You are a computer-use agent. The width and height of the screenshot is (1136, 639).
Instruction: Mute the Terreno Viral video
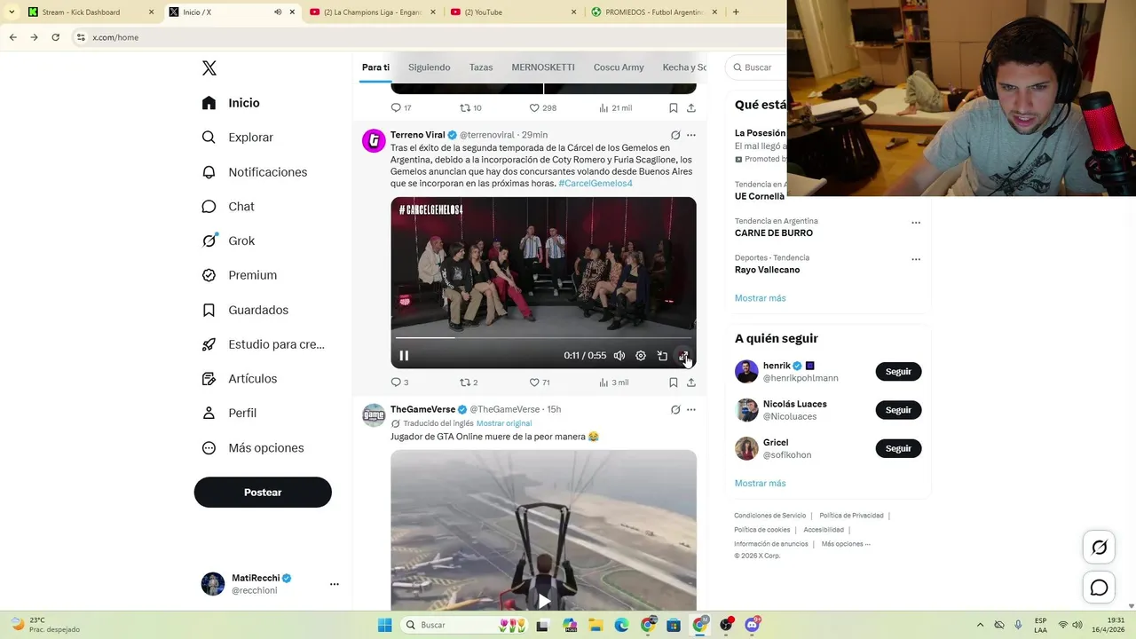(619, 356)
